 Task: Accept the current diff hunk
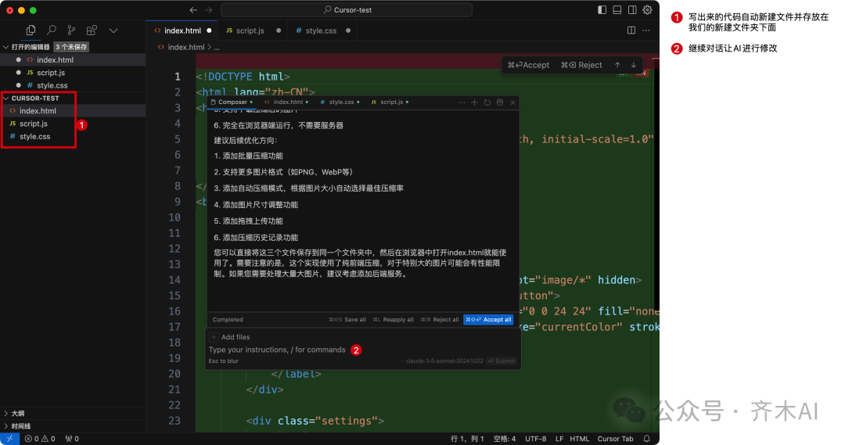point(529,65)
